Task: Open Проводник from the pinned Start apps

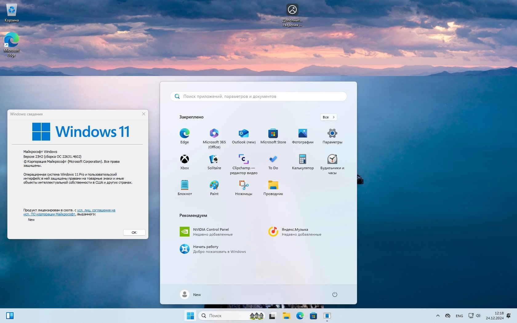Action: pyautogui.click(x=273, y=188)
